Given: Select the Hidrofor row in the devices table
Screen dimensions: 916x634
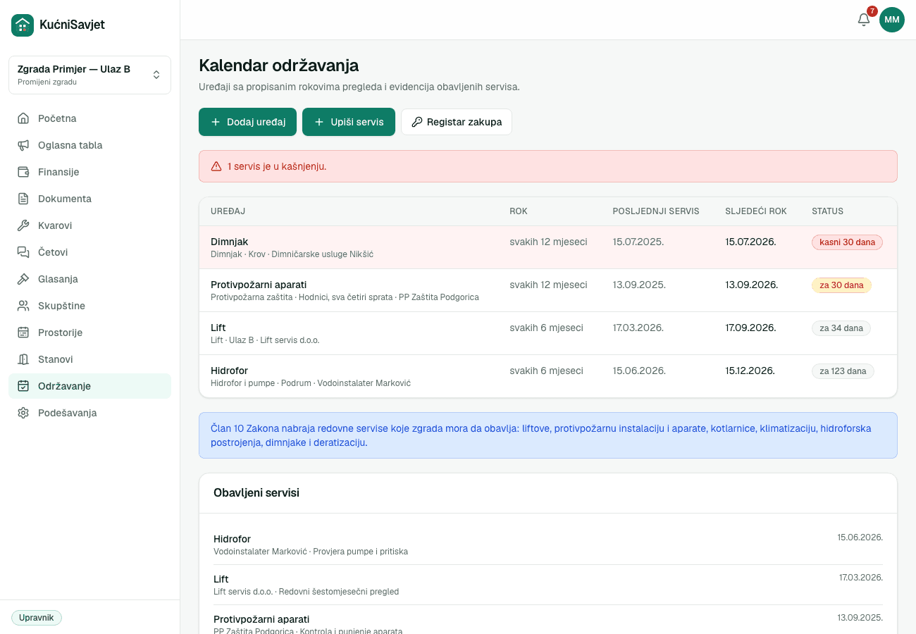Looking at the screenshot, I should coord(548,376).
